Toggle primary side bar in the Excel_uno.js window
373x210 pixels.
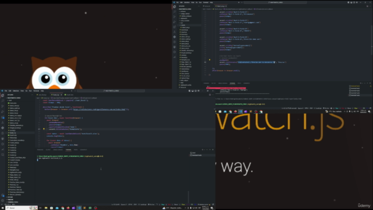click(x=349, y=2)
